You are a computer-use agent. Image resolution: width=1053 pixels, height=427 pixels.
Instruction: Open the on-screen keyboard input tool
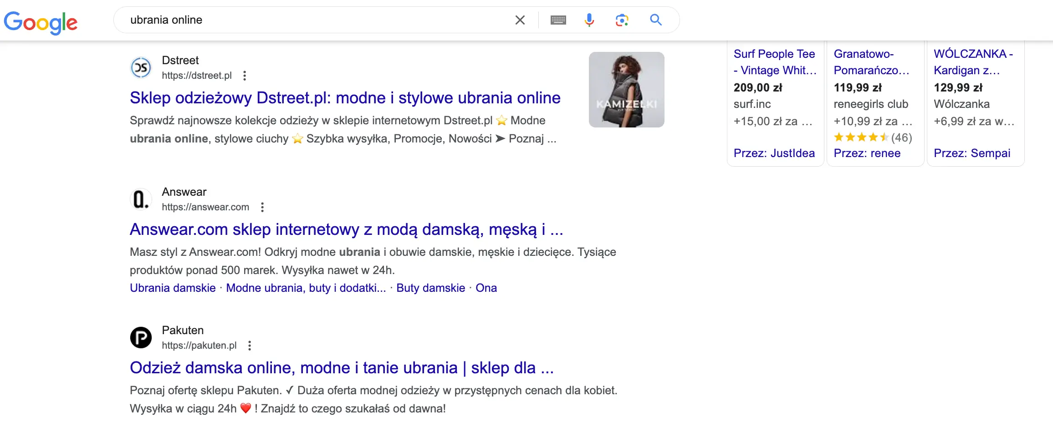[558, 20]
